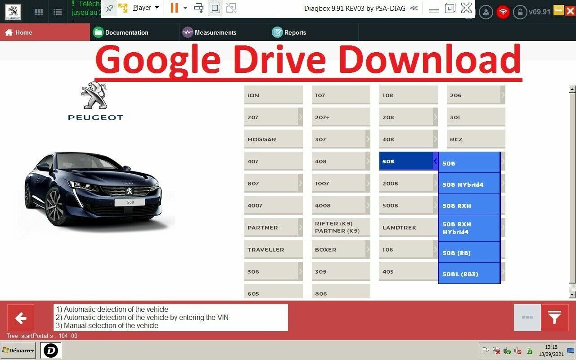The height and width of the screenshot is (360, 576).
Task: Click the send Ctrl+Alt+Del icon in Player toolbar
Action: click(198, 8)
